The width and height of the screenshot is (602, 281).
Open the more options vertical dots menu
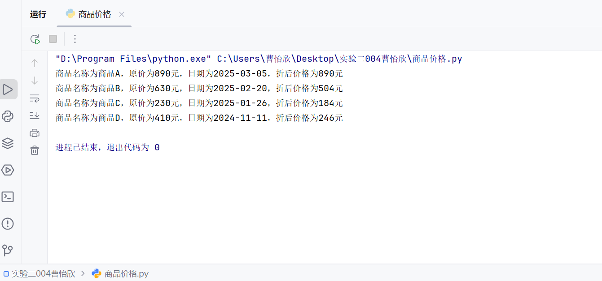75,39
